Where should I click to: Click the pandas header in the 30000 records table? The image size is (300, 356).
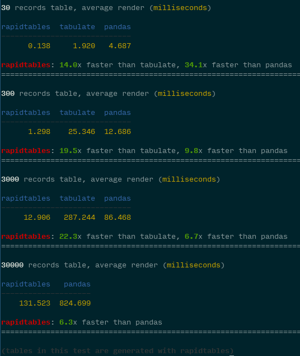tap(77, 284)
